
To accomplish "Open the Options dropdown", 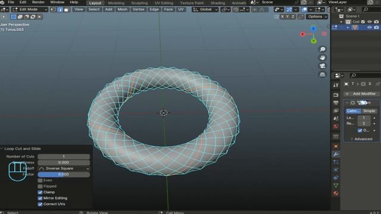I will (x=317, y=17).
